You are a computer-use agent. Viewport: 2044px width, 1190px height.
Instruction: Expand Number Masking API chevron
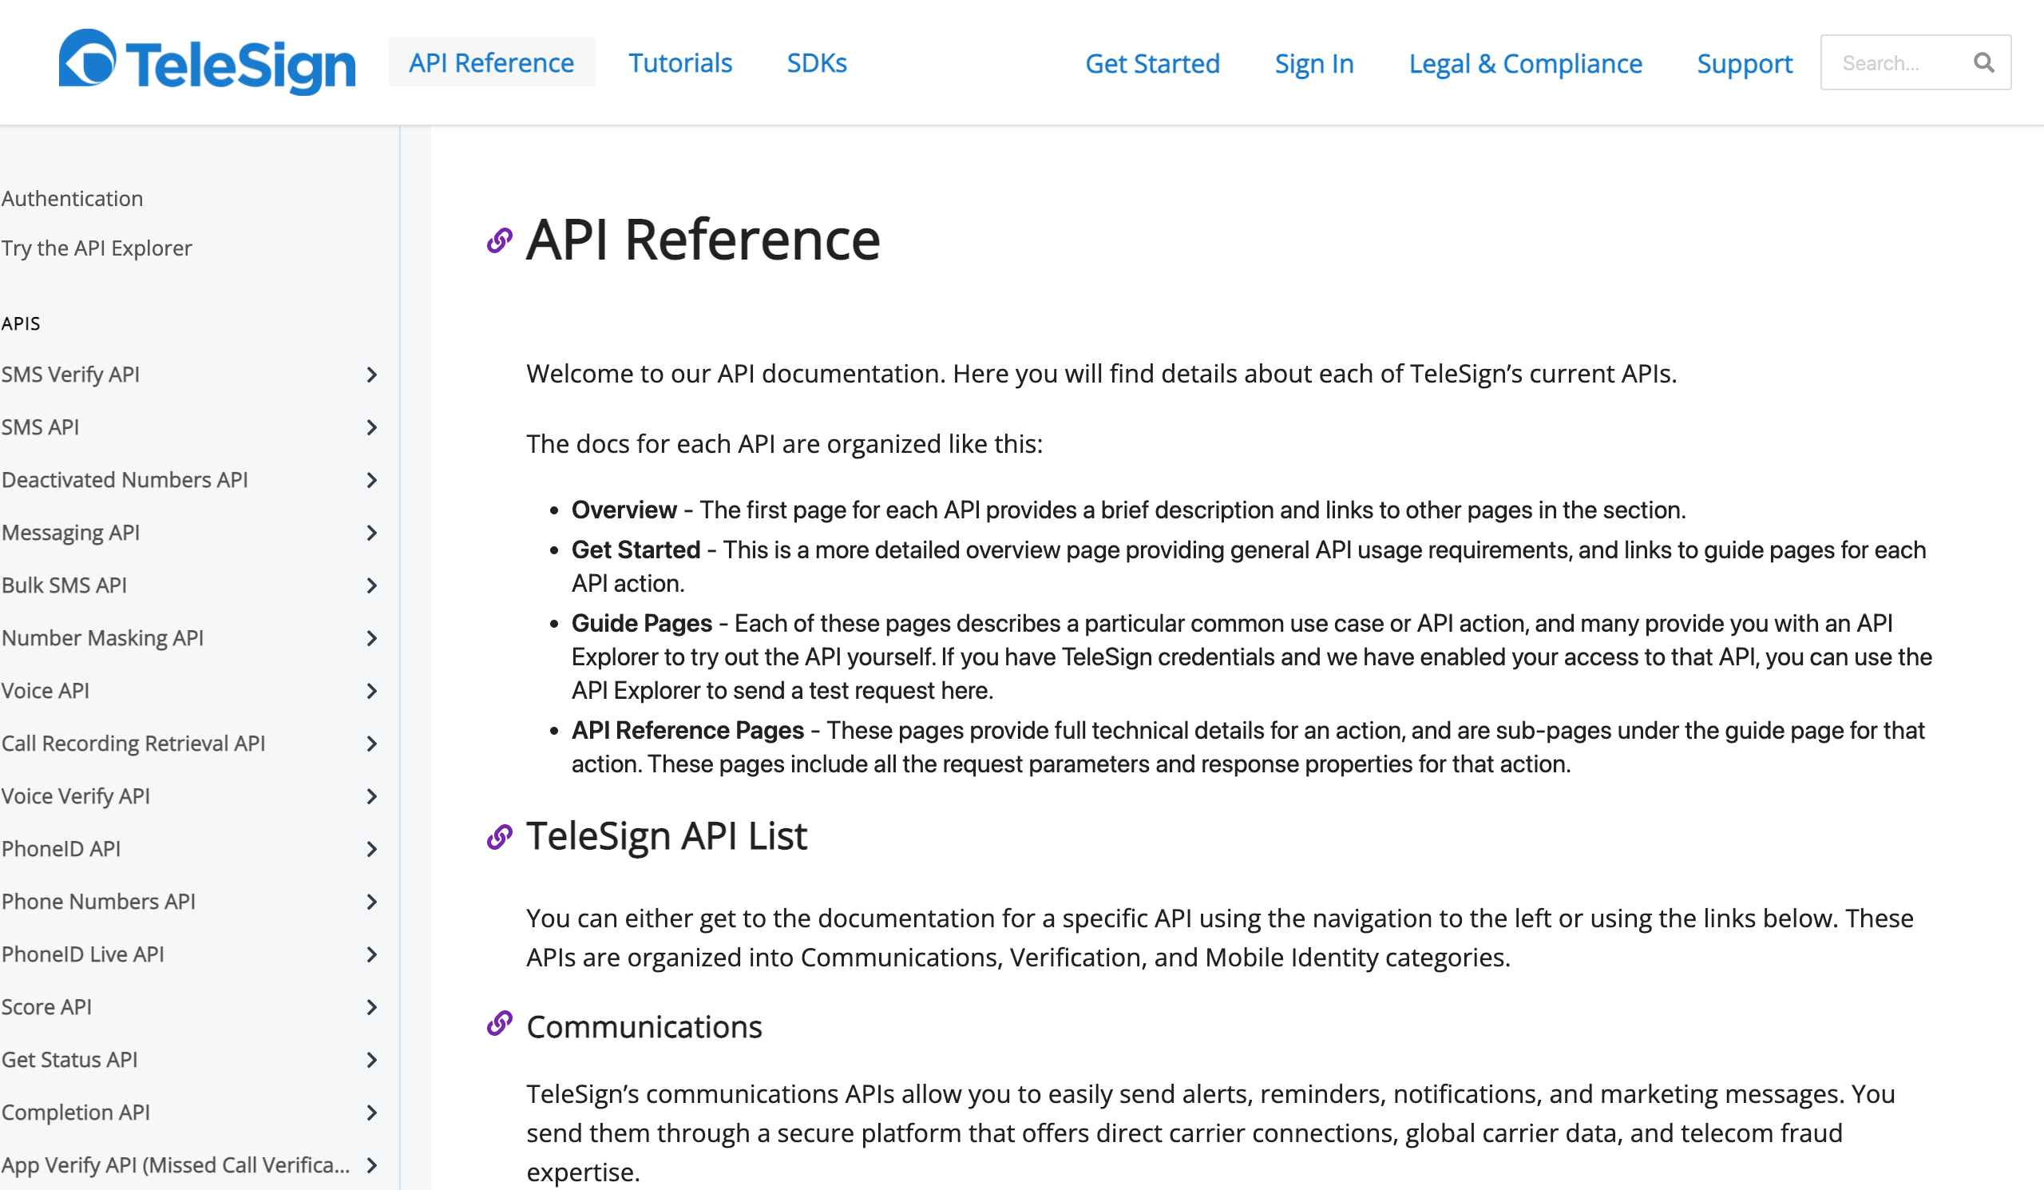click(x=371, y=638)
